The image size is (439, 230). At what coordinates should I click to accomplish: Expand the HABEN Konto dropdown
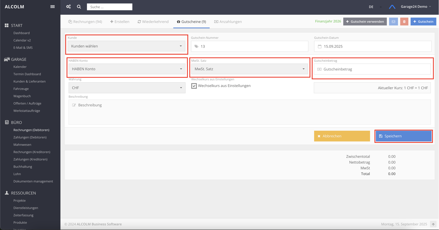127,69
